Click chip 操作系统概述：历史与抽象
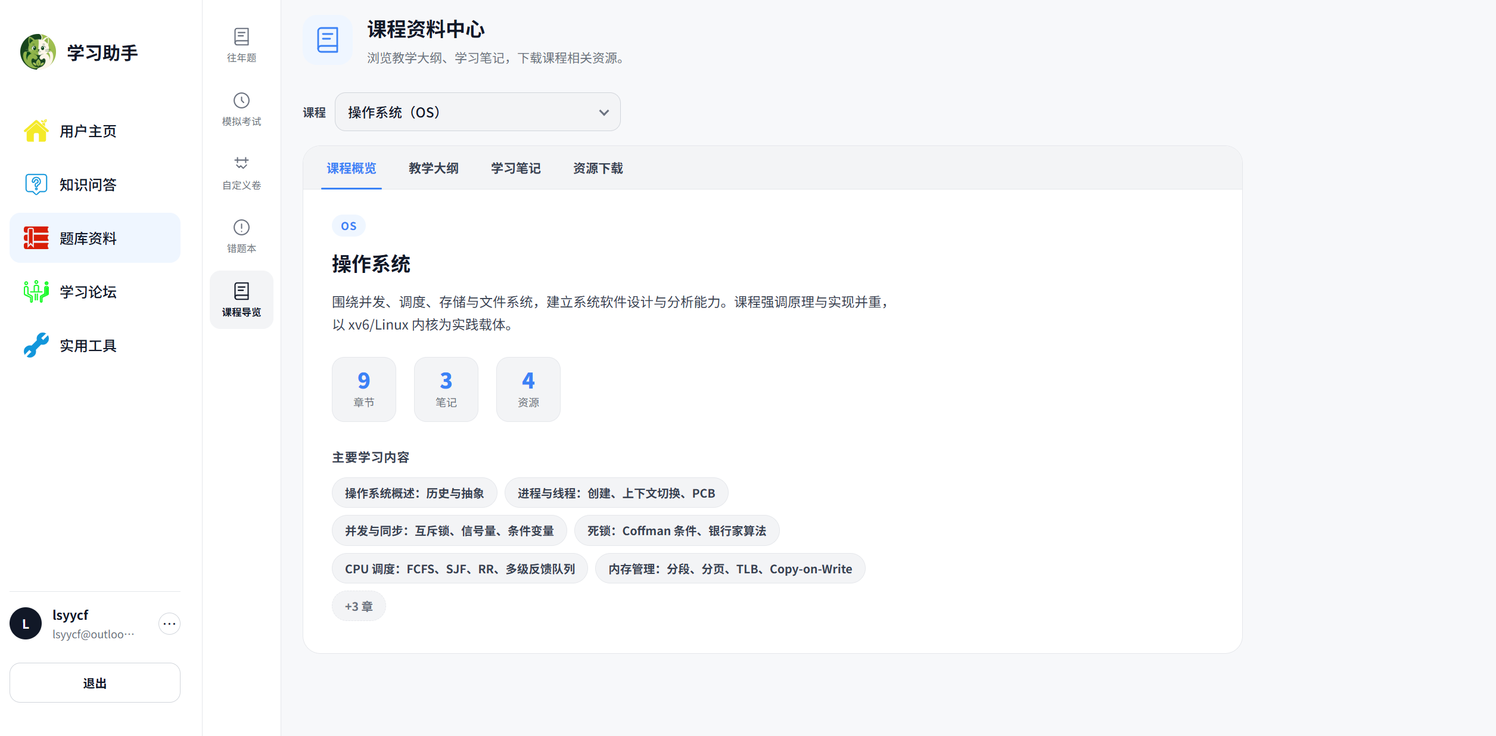Screen dimensions: 1496x736 (x=415, y=493)
